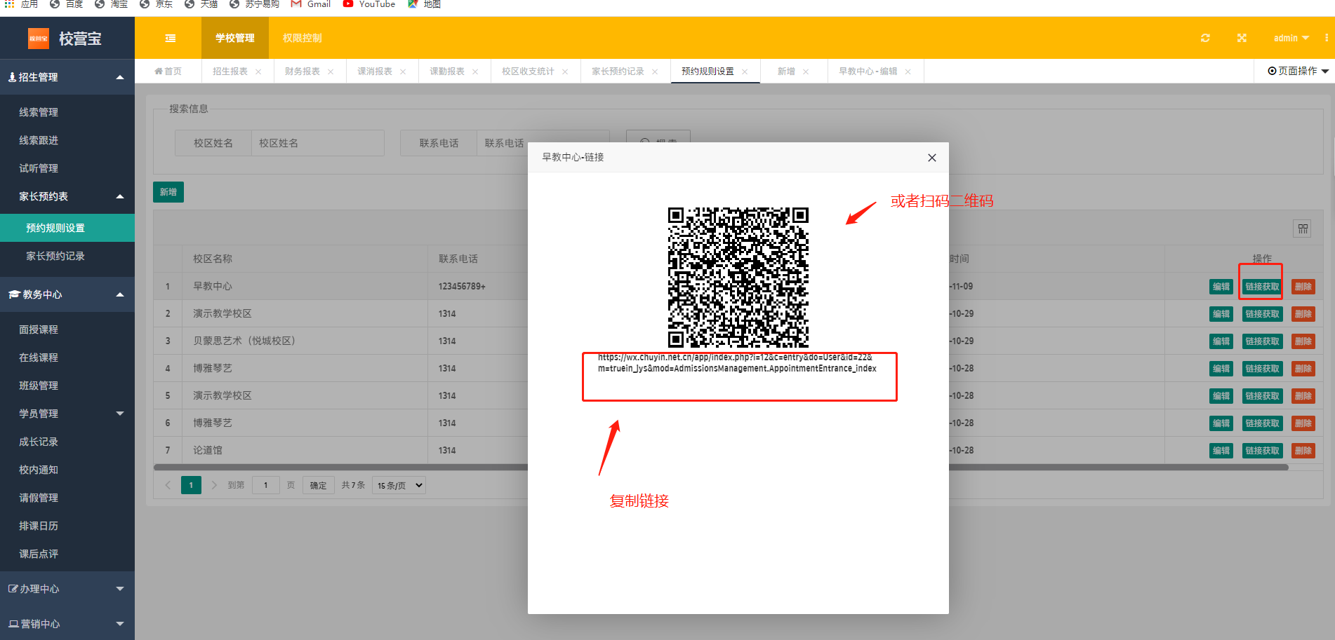1335x640 pixels.
Task: Open the 早教中心-编辑 tab
Action: (868, 72)
